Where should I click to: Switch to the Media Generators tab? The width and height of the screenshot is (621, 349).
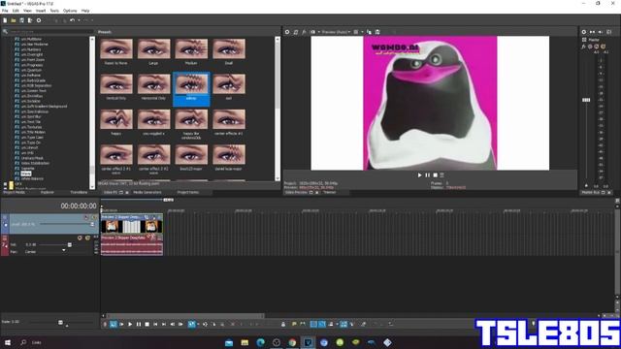click(x=147, y=192)
